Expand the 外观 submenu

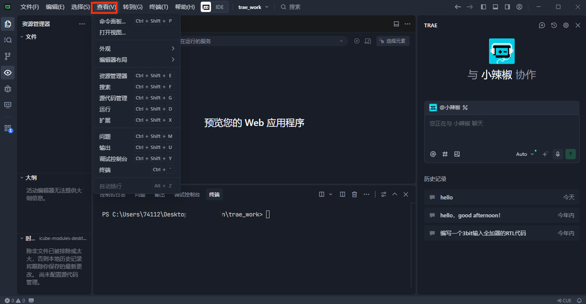[x=137, y=49]
